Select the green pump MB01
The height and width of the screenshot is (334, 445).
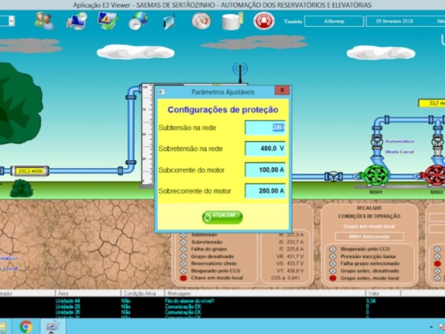[x=377, y=175]
